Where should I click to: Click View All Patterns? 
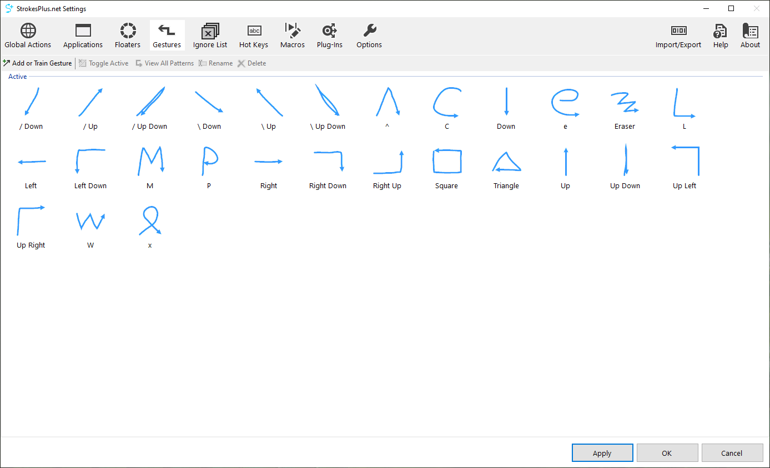click(164, 63)
